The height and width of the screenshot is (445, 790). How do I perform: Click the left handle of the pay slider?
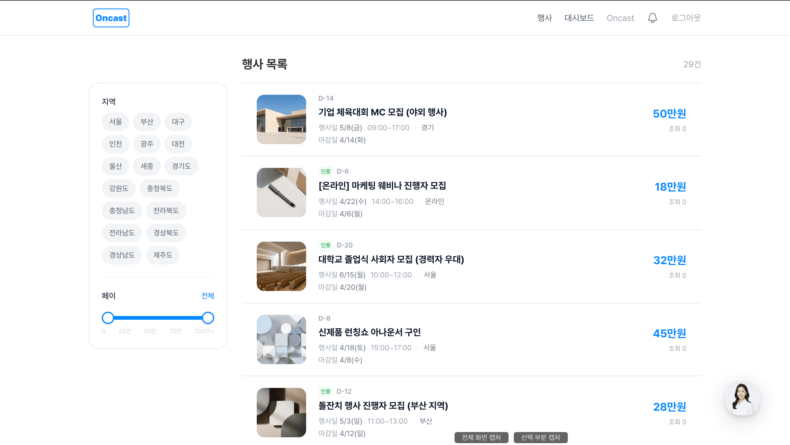point(108,318)
